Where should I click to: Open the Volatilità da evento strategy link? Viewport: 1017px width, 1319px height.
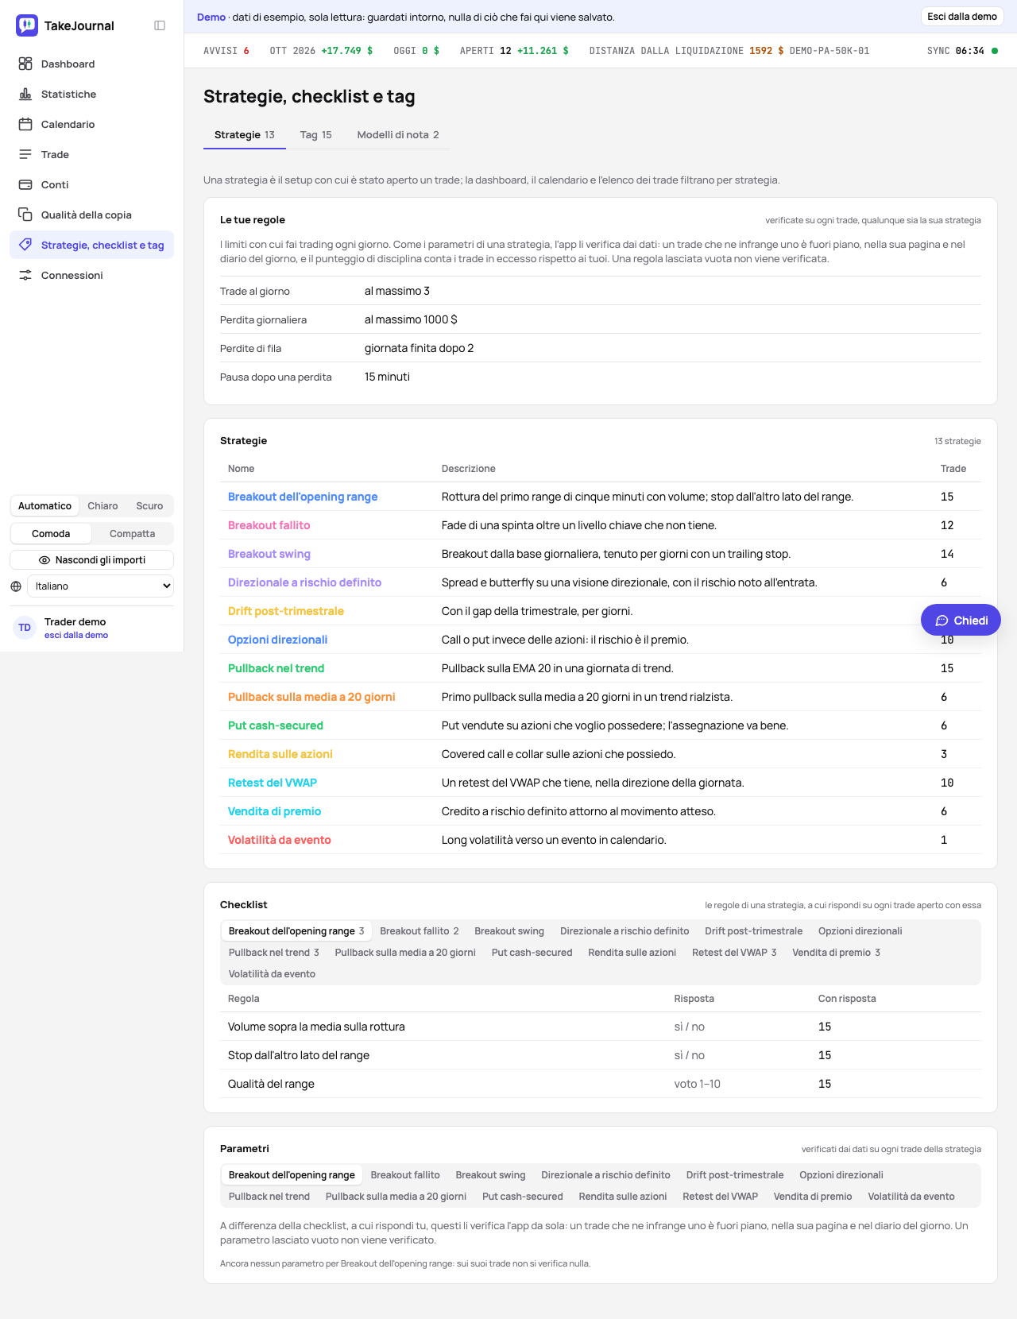pos(280,840)
